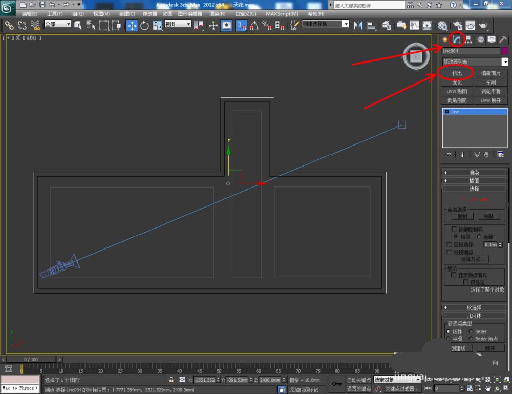Click the Mirror tool icon

(x=358, y=25)
